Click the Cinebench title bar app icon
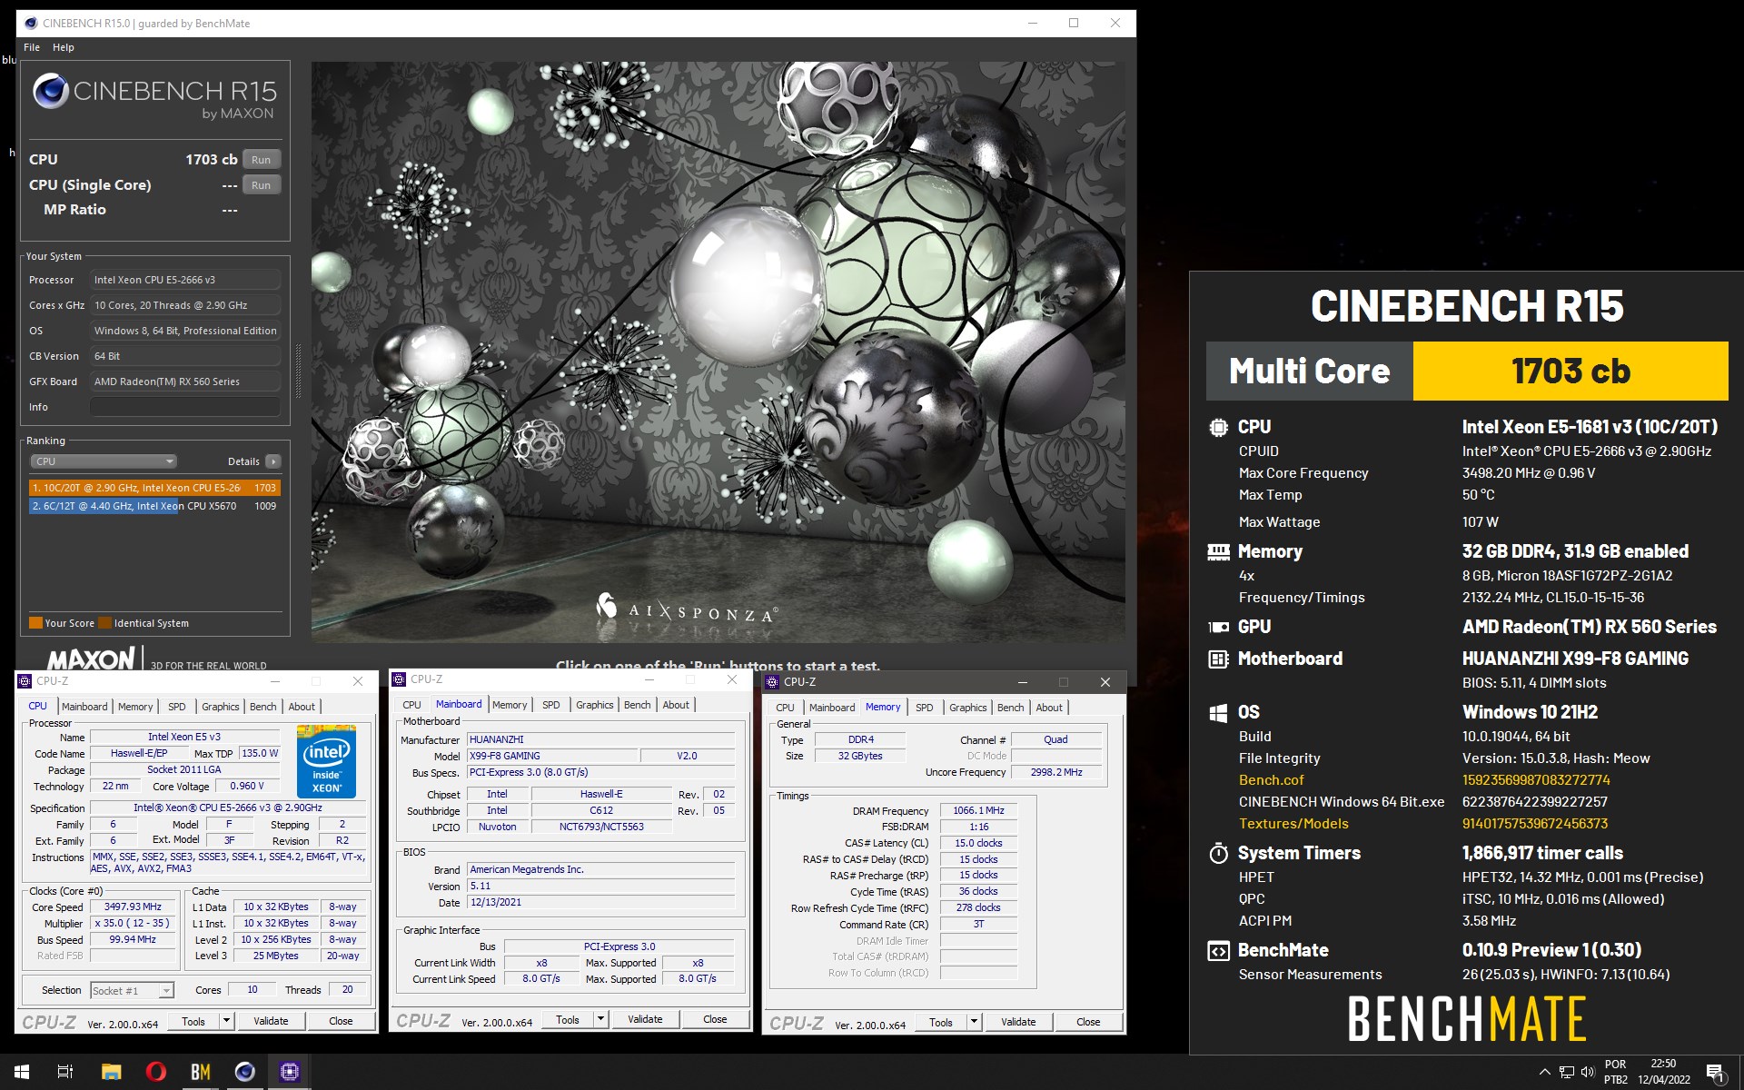The image size is (1744, 1090). 31,23
